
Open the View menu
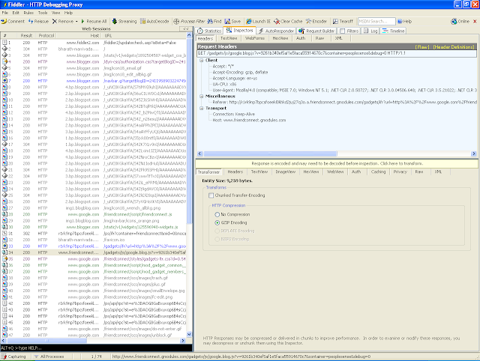(55, 13)
